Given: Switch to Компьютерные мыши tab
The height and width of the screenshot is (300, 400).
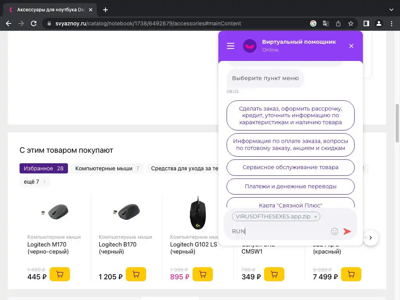Looking at the screenshot, I should click(107, 168).
